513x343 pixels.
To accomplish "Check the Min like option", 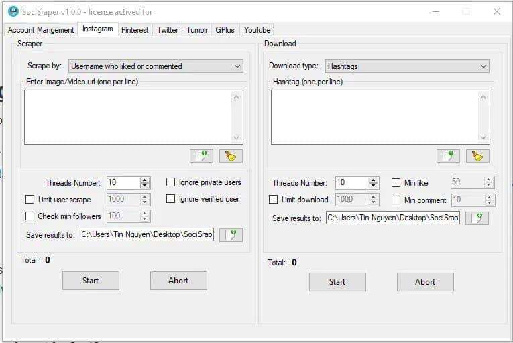I will click(x=396, y=182).
